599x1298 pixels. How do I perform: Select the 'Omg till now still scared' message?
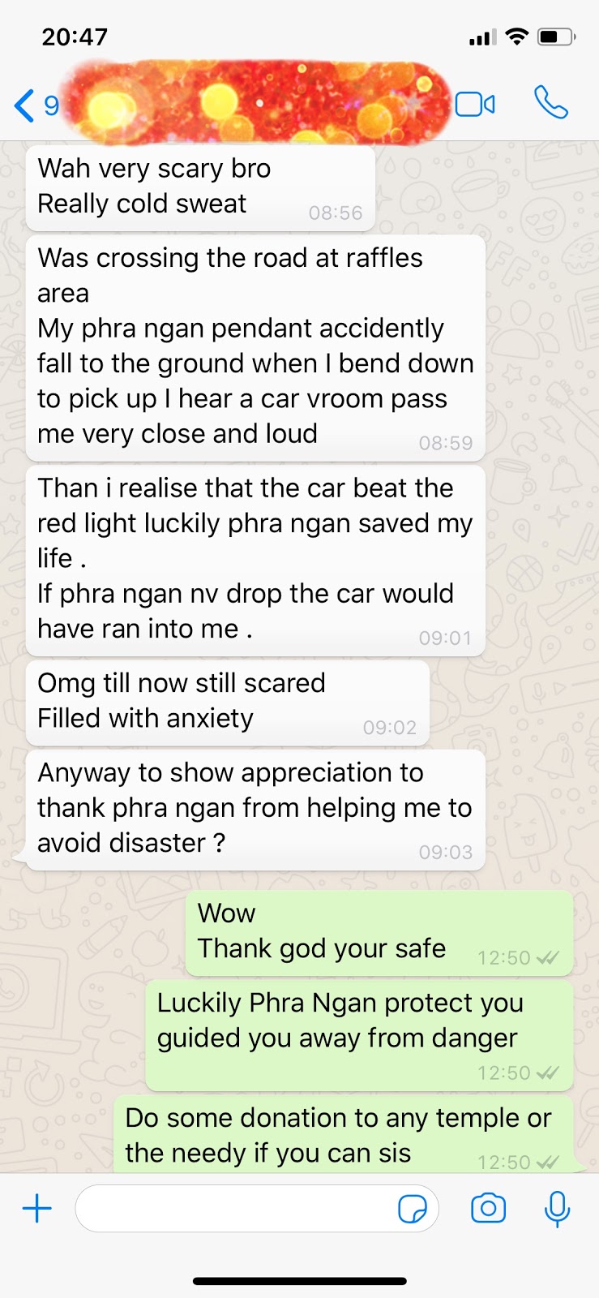tap(228, 703)
